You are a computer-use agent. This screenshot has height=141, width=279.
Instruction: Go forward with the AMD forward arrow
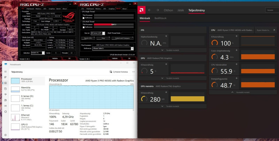158,10
